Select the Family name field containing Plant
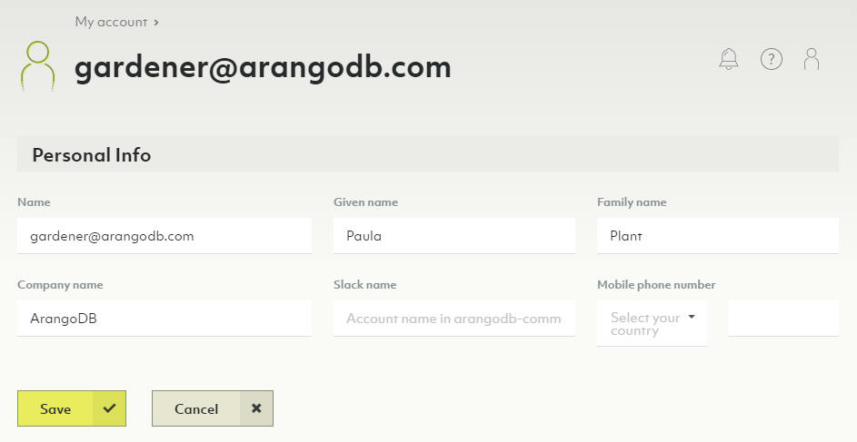 pos(717,236)
